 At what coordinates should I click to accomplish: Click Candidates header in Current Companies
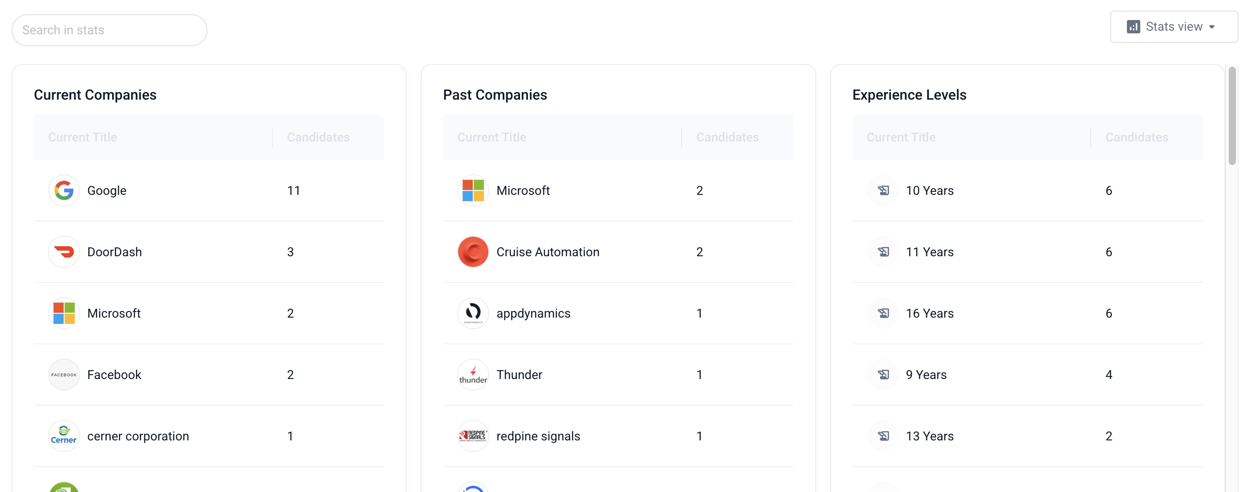click(x=318, y=137)
